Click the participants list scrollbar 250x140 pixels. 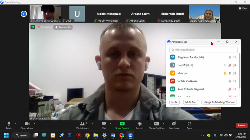[x=239, y=71]
